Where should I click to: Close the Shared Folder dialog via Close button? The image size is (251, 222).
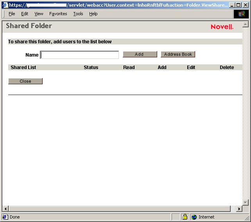pos(25,81)
